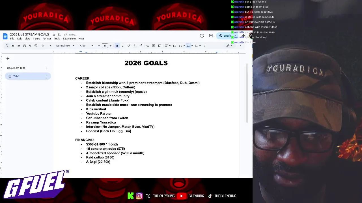The width and height of the screenshot is (362, 203).
Task: Click the search menus magnifier icon
Action: coord(7,46)
